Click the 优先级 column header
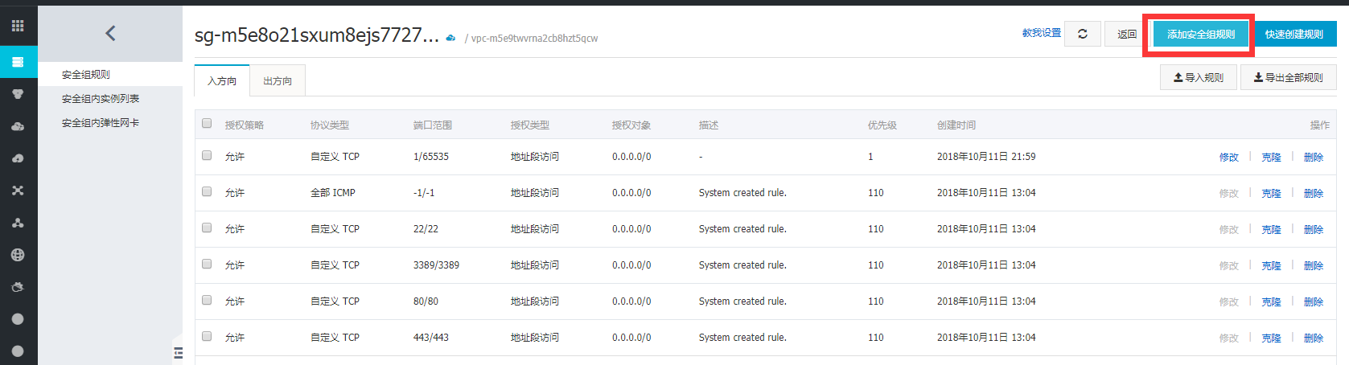Image resolution: width=1349 pixels, height=365 pixels. tap(882, 125)
